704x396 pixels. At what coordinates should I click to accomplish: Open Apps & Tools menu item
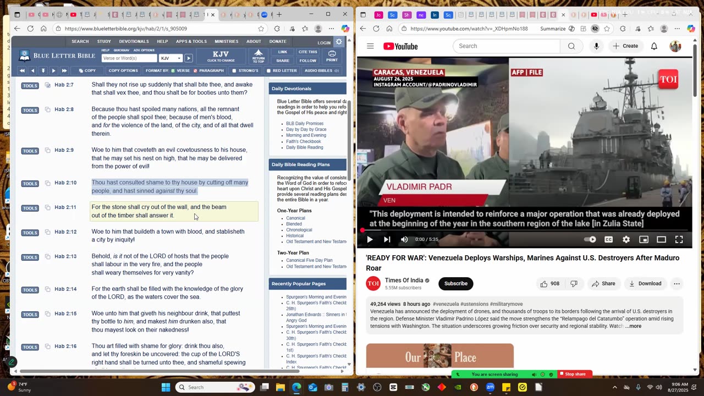pos(191,41)
